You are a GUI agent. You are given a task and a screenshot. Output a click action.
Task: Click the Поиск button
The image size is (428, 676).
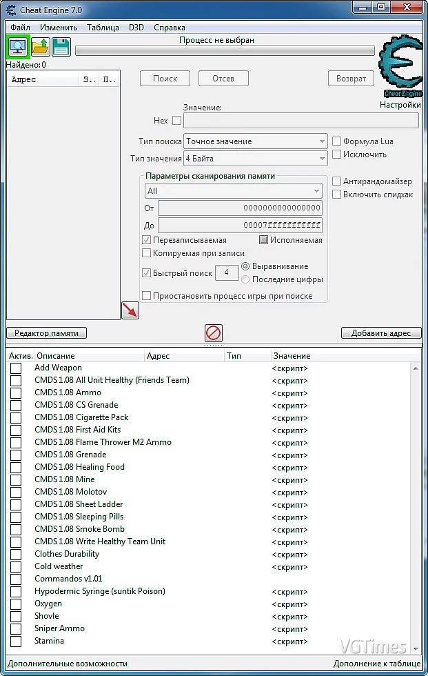tap(165, 79)
